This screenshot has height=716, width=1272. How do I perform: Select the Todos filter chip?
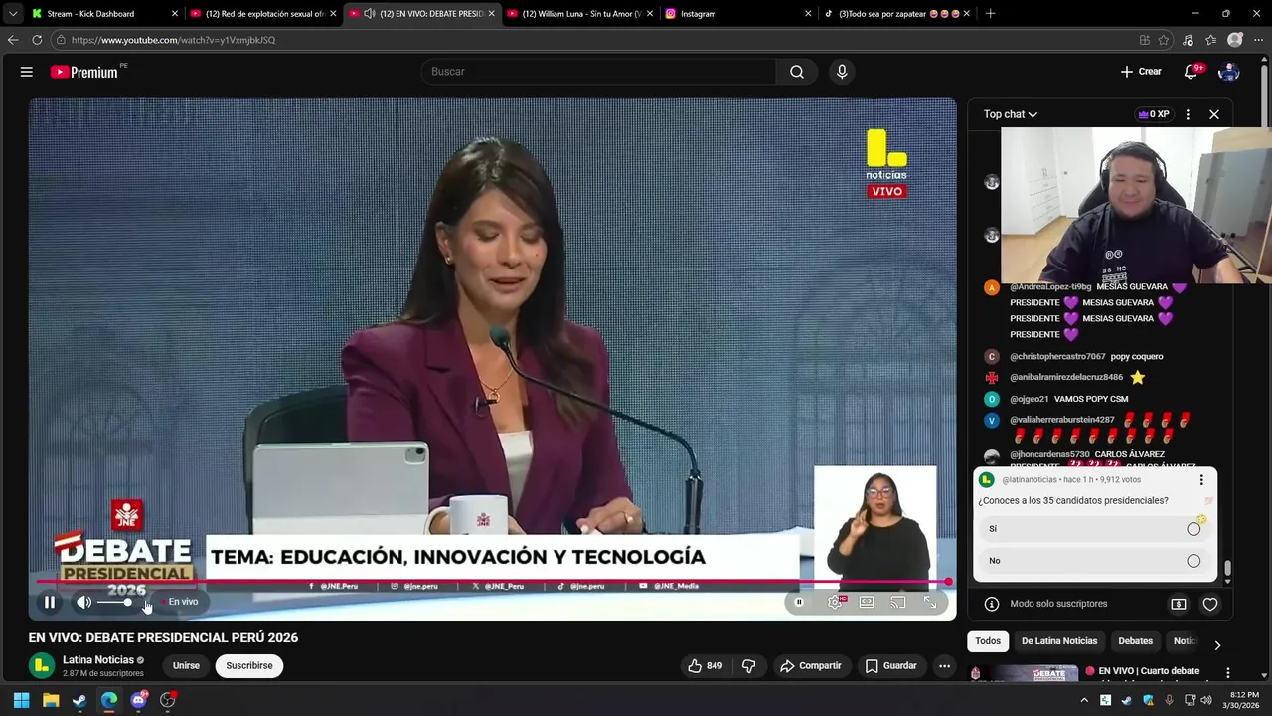(988, 641)
